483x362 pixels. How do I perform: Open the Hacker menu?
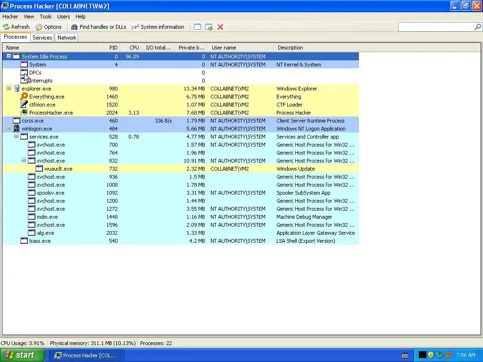(10, 16)
